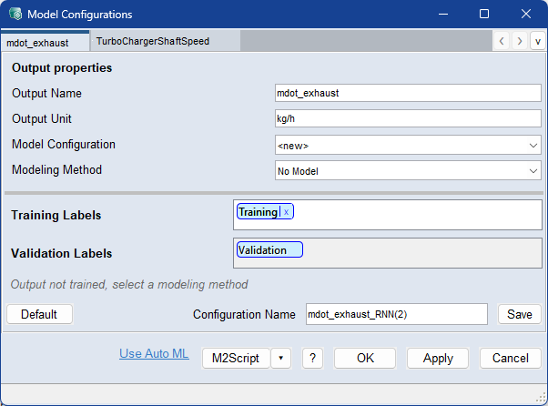Focus the Configuration Name input field
The width and height of the screenshot is (548, 406).
click(x=397, y=314)
